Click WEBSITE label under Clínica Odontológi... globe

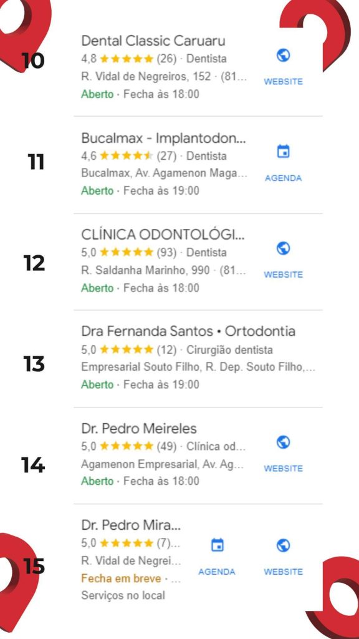pos(284,275)
